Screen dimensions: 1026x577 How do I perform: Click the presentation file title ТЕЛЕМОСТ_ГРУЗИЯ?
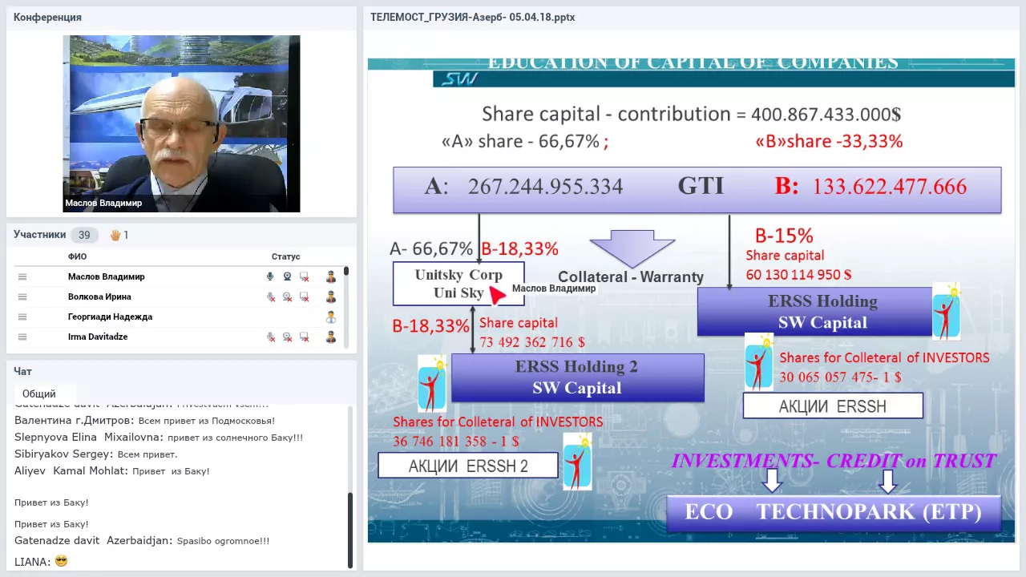tap(472, 17)
